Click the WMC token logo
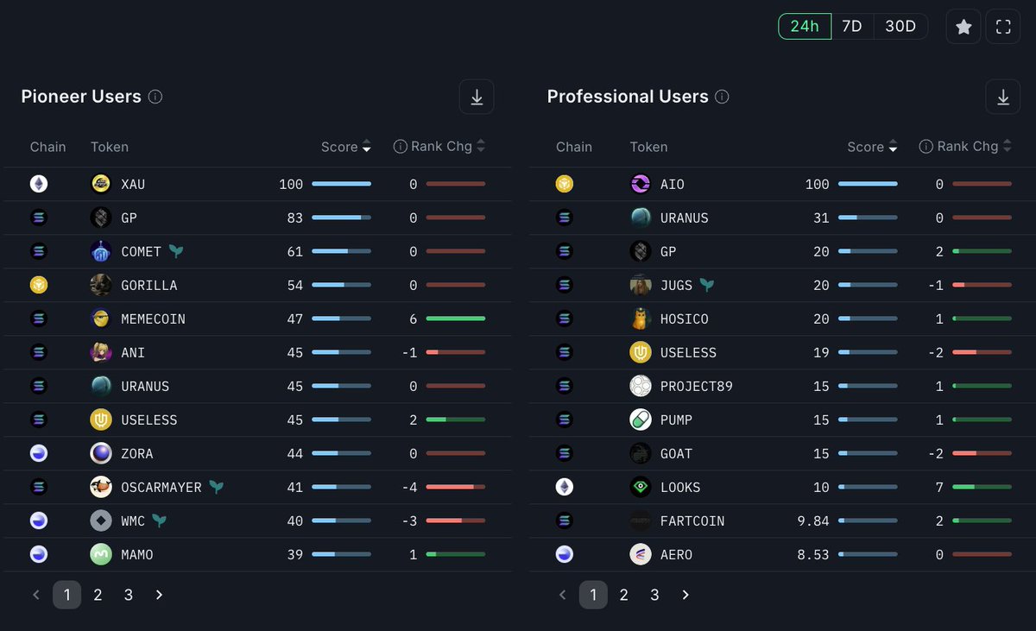Image resolution: width=1036 pixels, height=631 pixels. tap(101, 521)
